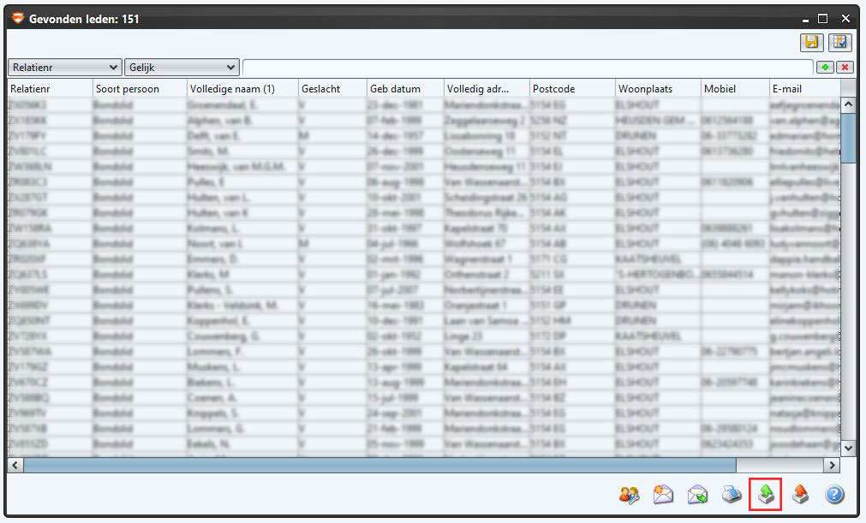Print the member list via printer icon
The image size is (866, 523).
(731, 495)
